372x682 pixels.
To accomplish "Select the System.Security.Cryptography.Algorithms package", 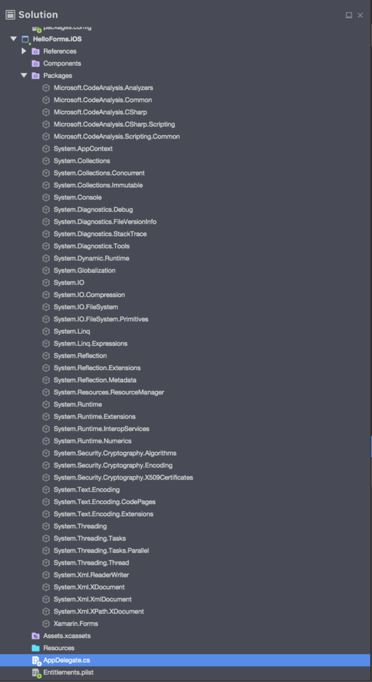I will coord(114,453).
